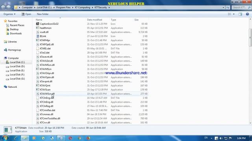The image size is (252, 141).
Task: Show the preview pane icon
Action: 240,14
